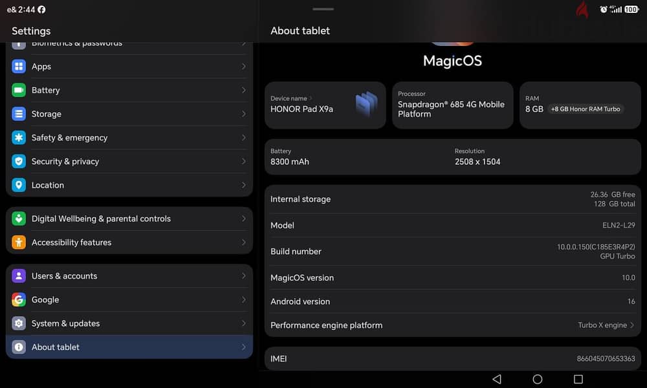Image resolution: width=647 pixels, height=388 pixels.
Task: Tap the Processor Snapdragon 685 card
Action: [453, 105]
